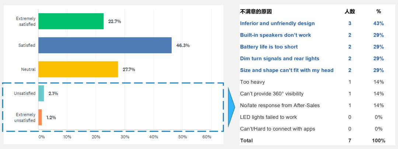Select the blue Satisfied bar
Image resolution: width=398 pixels, height=149 pixels.
click(105, 45)
